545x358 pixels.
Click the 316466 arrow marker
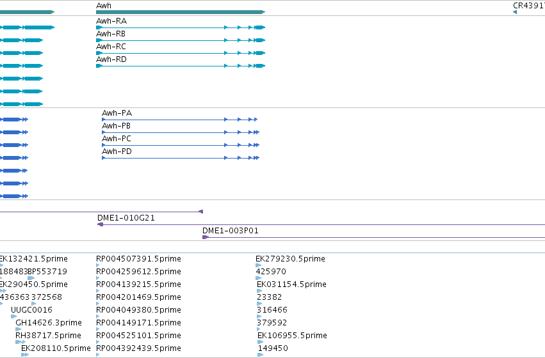pyautogui.click(x=259, y=316)
